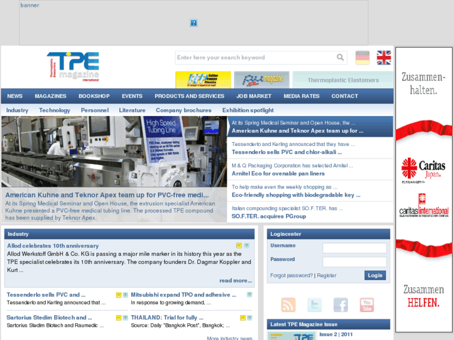Open Arnitel Eco for ovenable pan liners
Viewport: 454px width, 340px height.
coord(278,173)
